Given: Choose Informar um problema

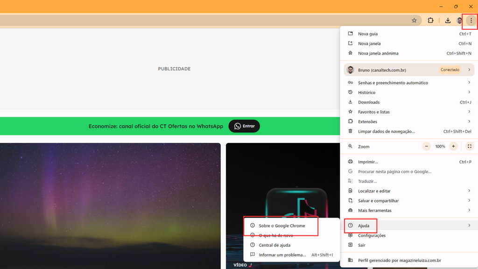Looking at the screenshot, I should (x=292, y=255).
